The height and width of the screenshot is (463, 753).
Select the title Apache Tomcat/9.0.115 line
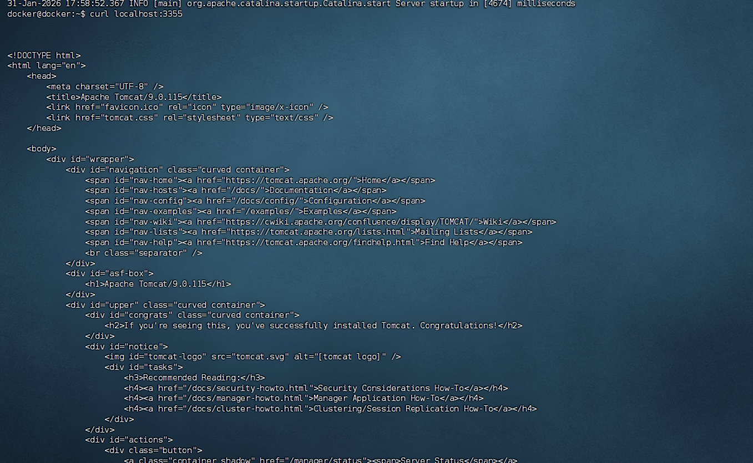coord(134,97)
